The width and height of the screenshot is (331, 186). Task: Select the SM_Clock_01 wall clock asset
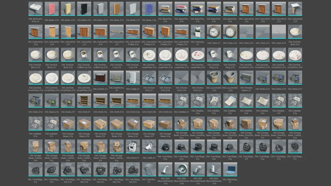click(214, 32)
